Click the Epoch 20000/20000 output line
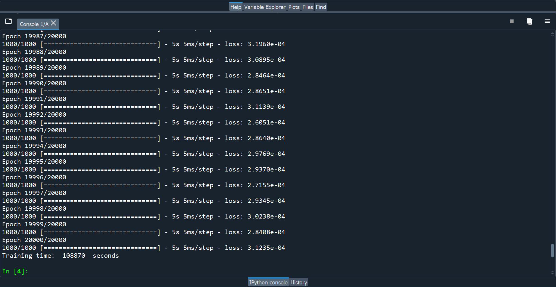The width and height of the screenshot is (556, 287). (34, 240)
